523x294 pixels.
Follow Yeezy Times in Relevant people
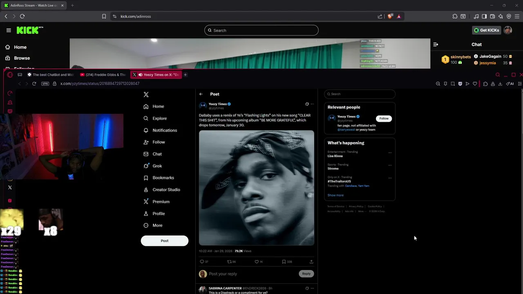pyautogui.click(x=384, y=118)
